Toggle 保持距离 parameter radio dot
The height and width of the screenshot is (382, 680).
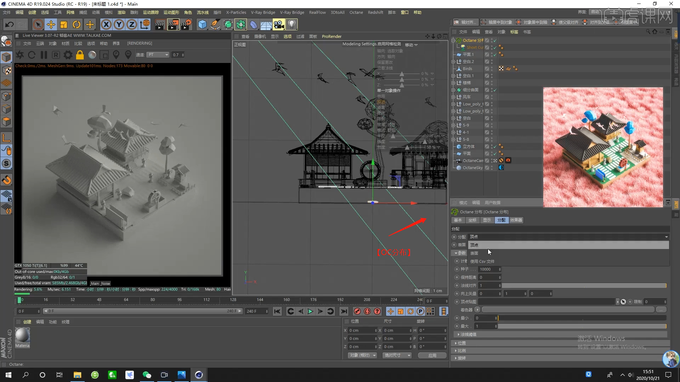point(457,277)
